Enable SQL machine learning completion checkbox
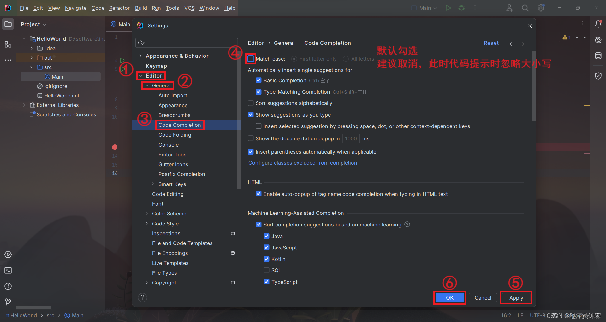The image size is (606, 322). pos(266,270)
